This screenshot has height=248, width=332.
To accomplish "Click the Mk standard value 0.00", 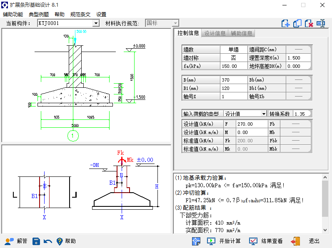I will [x=252, y=149].
